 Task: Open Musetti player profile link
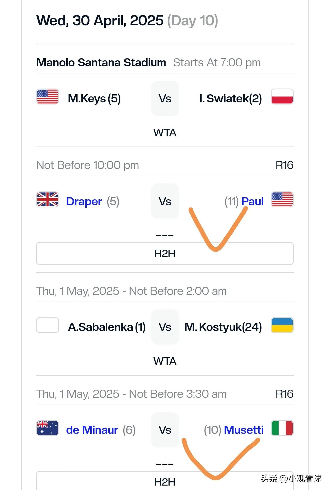[x=244, y=430]
